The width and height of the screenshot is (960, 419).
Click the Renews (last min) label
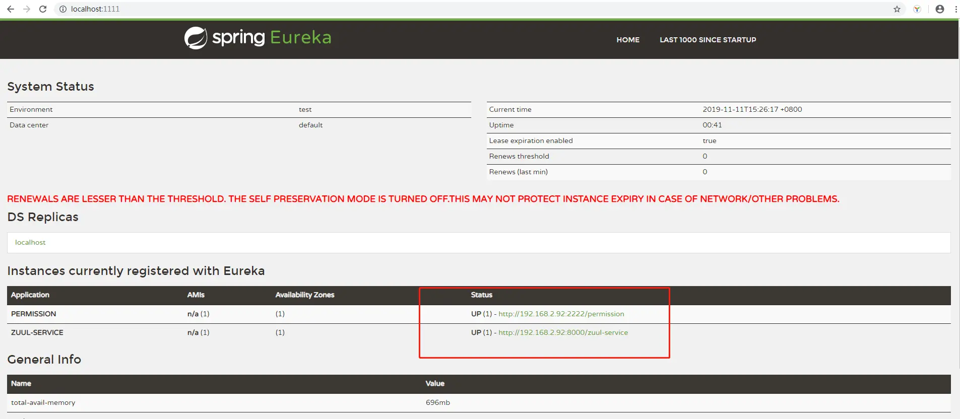tap(519, 172)
